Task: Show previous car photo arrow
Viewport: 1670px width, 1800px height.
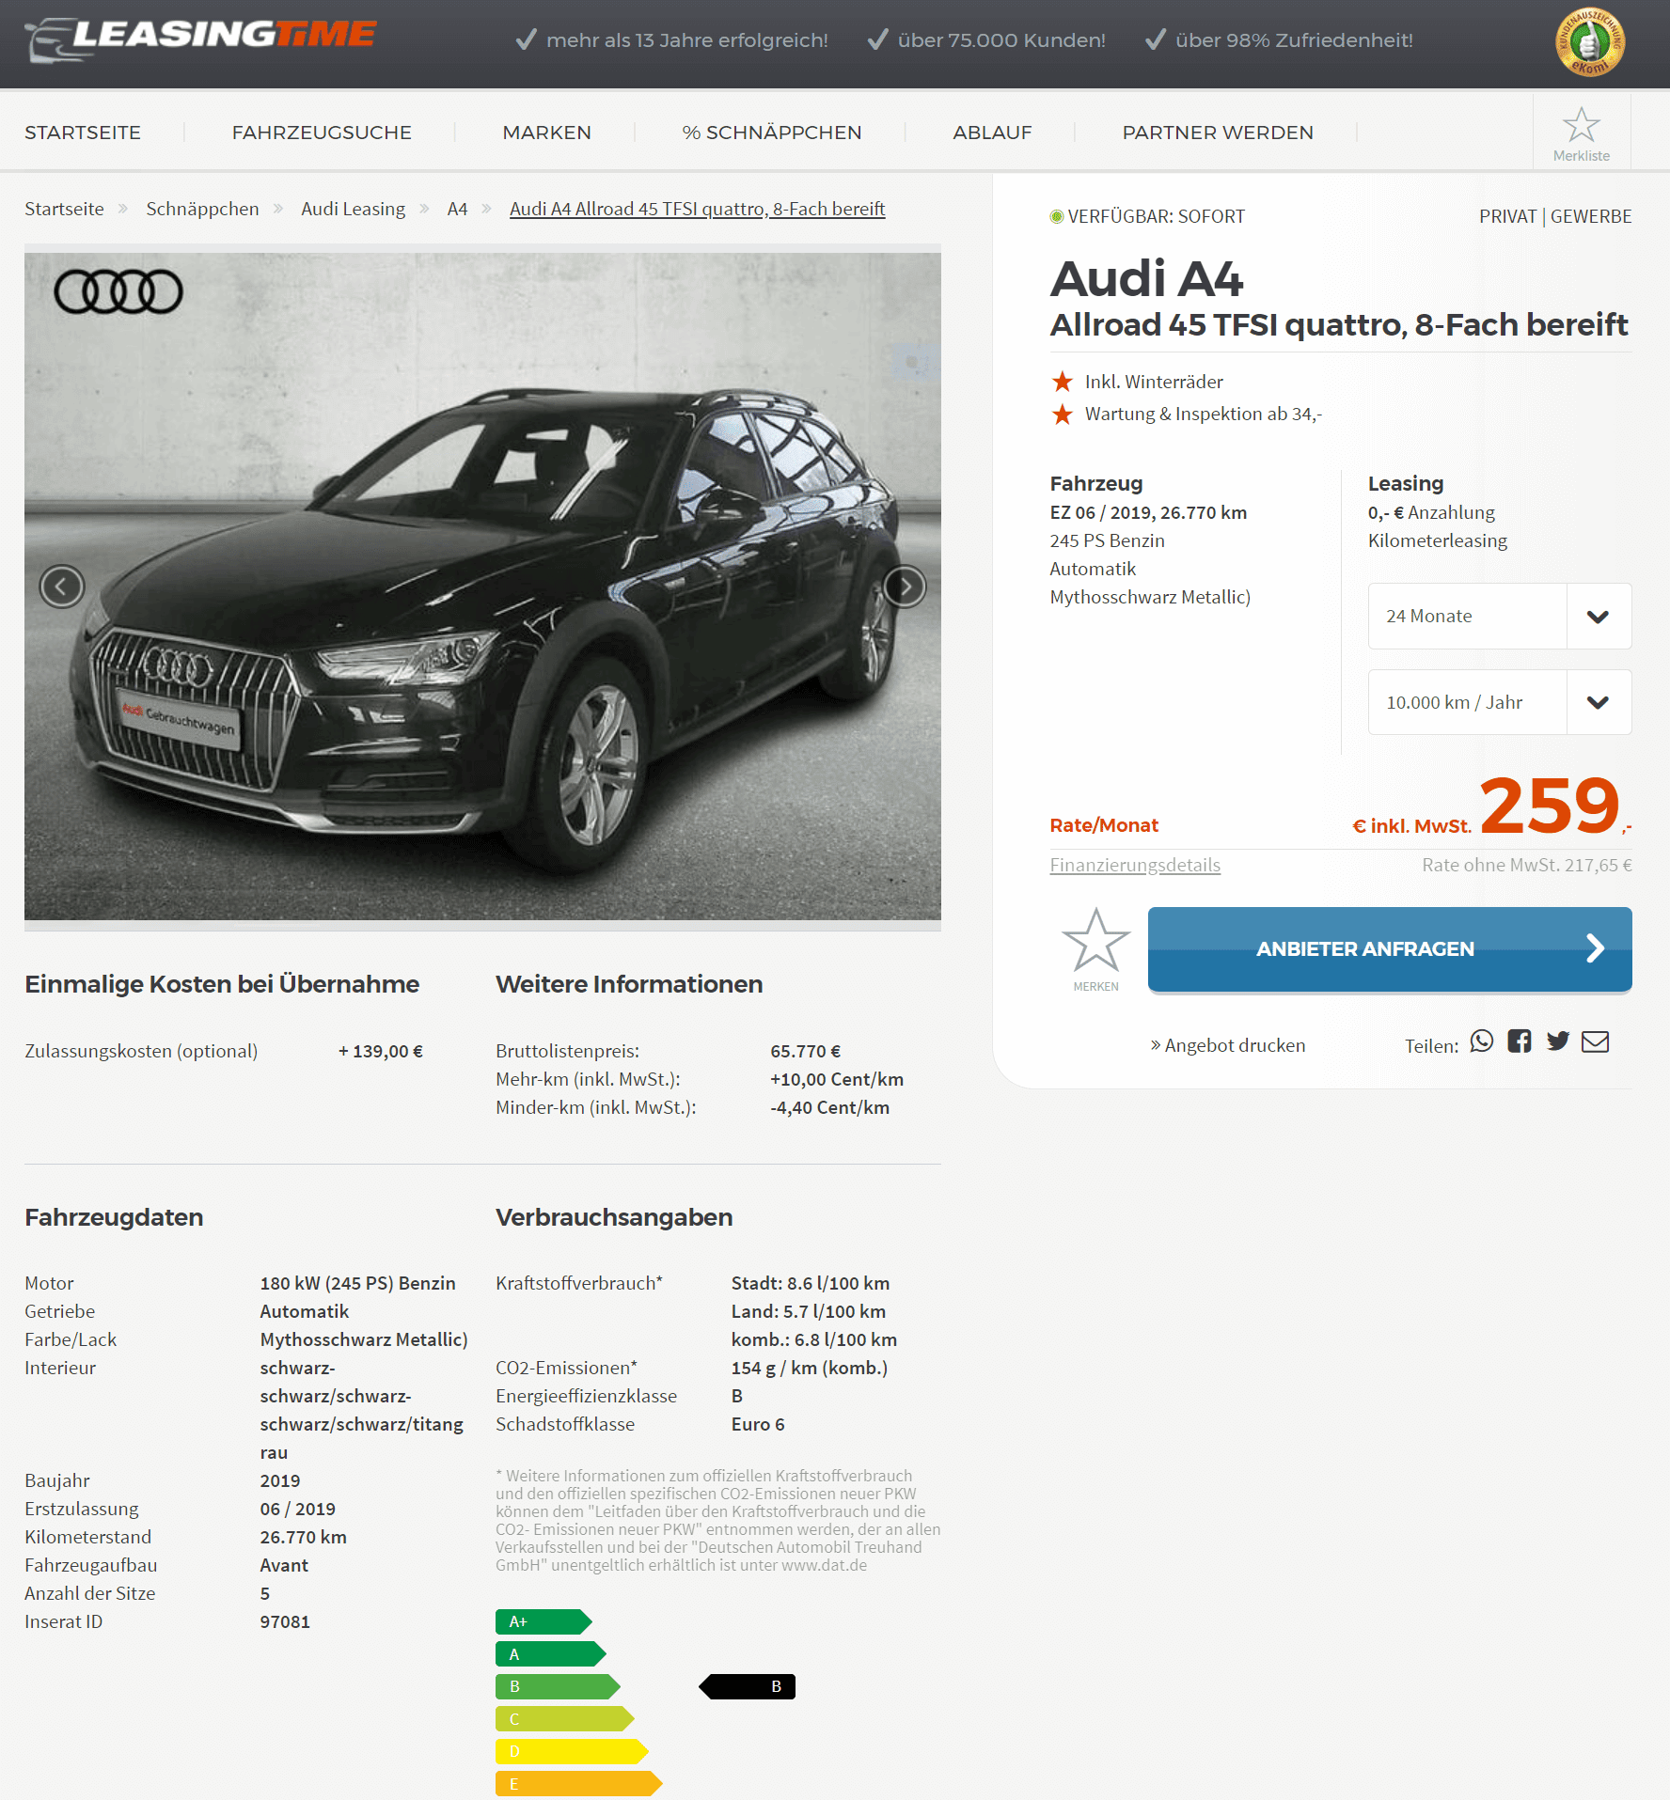Action: [x=62, y=587]
